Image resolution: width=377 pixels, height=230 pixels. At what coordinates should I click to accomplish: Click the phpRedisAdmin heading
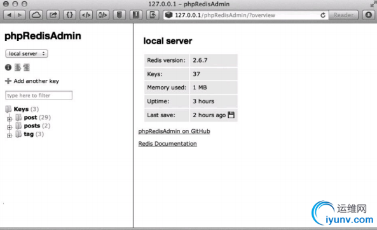click(43, 36)
